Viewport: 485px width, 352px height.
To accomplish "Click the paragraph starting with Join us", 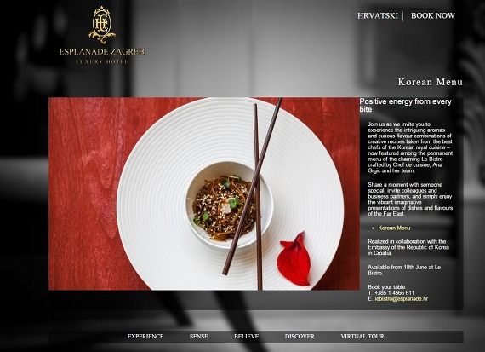I will click(x=410, y=147).
